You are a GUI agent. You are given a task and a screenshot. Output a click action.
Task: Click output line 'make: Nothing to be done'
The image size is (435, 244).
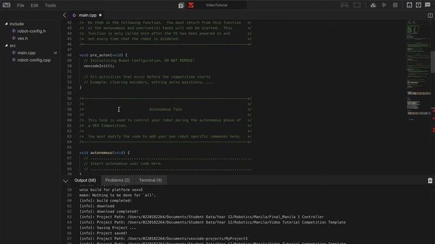[x=118, y=195]
